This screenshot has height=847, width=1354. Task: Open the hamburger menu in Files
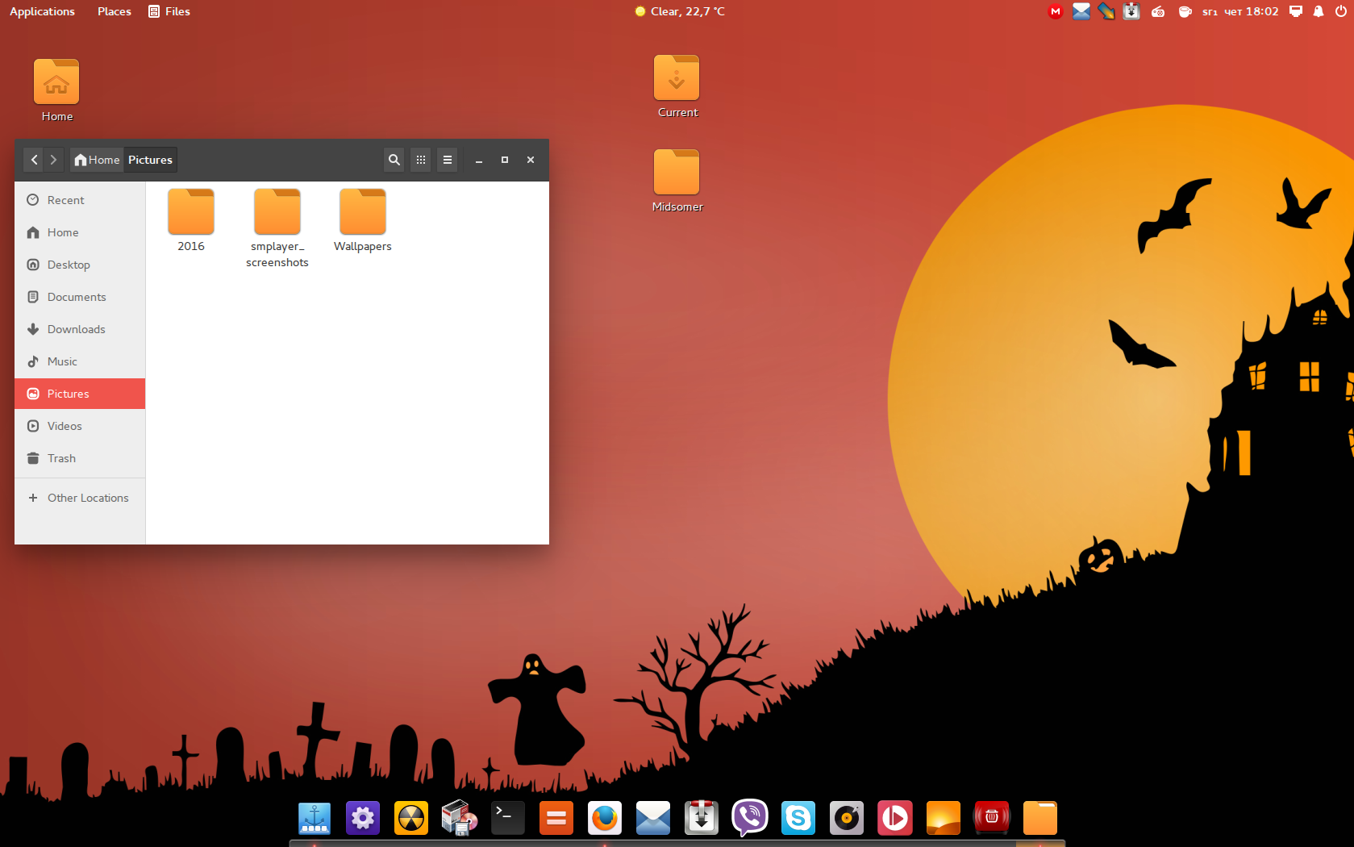pos(448,160)
